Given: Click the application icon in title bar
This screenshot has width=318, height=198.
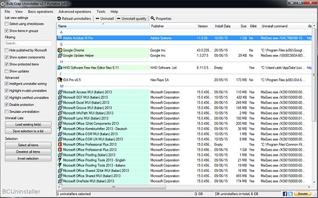Looking at the screenshot, I should [3, 4].
